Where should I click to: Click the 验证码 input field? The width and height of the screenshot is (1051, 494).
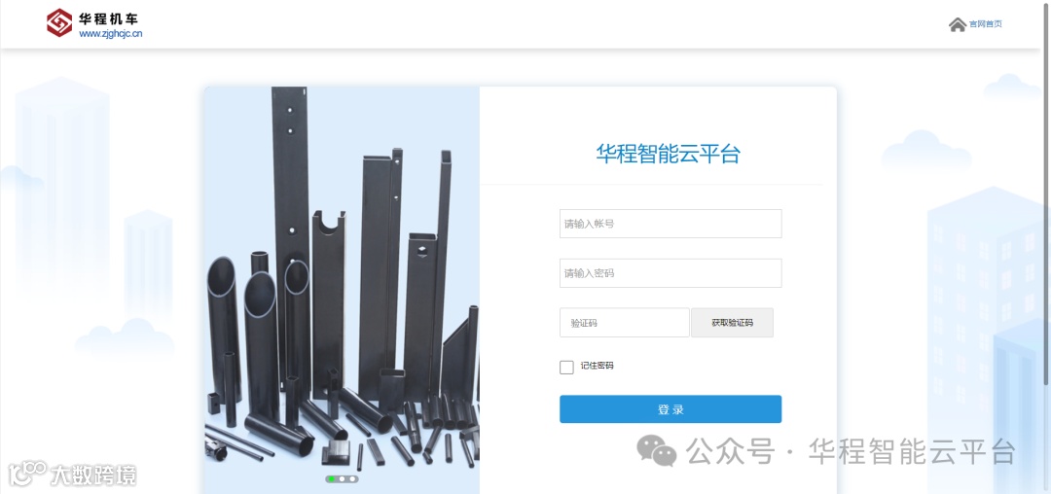(624, 323)
